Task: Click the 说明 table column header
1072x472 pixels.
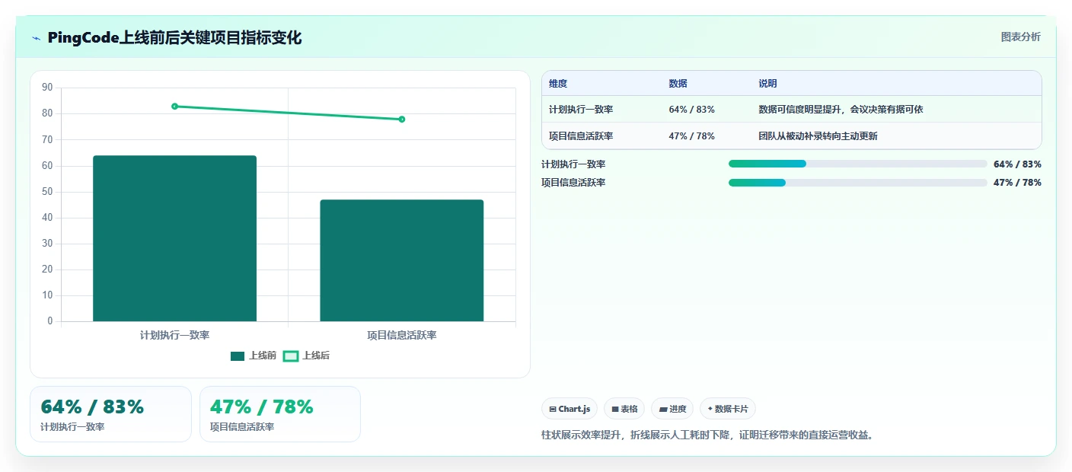Action: [767, 84]
